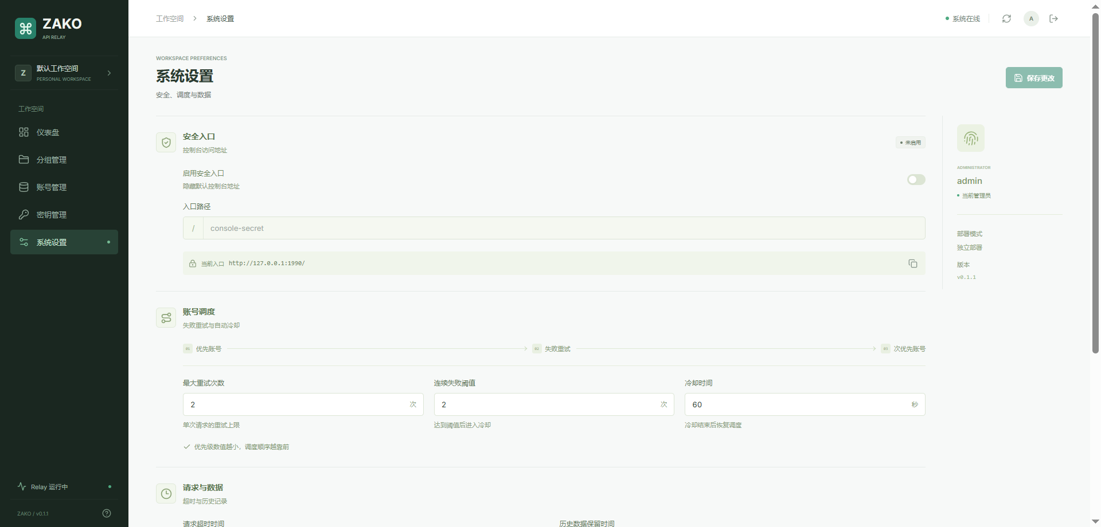
Task: Click the 未启用 status badge
Action: point(911,143)
